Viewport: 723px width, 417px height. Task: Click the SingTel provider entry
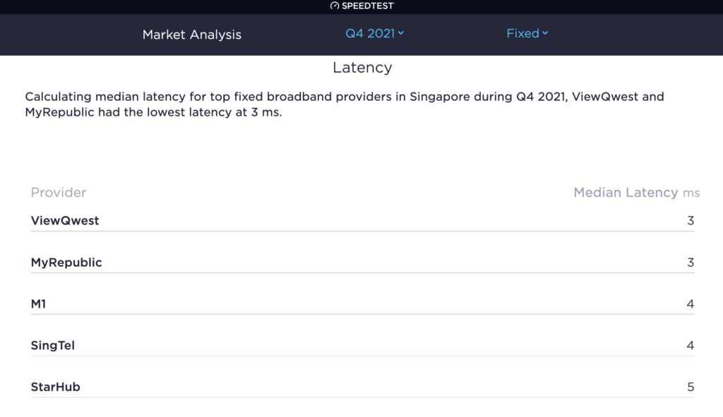[52, 346]
